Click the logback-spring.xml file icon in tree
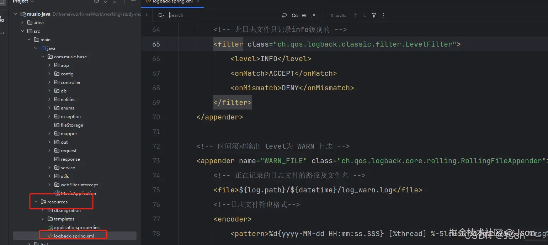Viewport: 548px width, 245px height. [50, 236]
